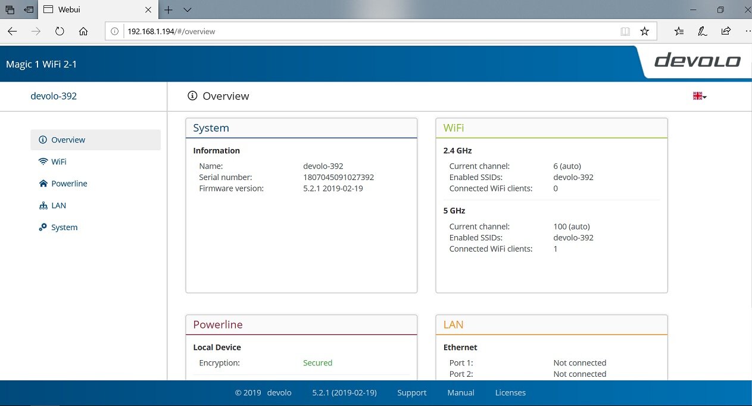Viewport: 752px width, 406px height.
Task: Add this page to favorites with the star
Action: [644, 32]
